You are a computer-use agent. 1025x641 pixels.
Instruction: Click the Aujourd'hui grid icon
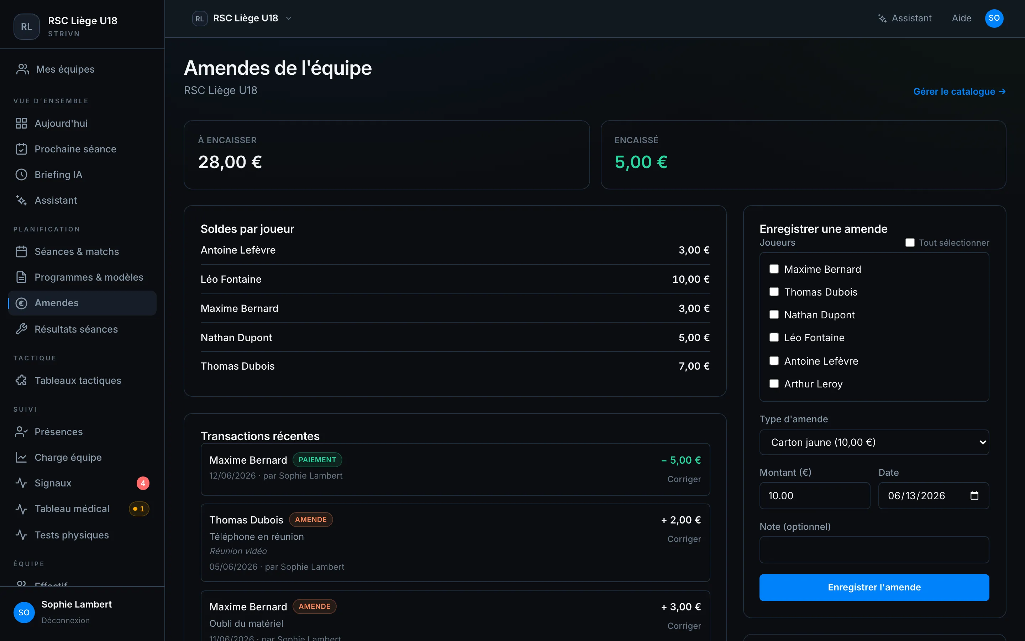21,123
